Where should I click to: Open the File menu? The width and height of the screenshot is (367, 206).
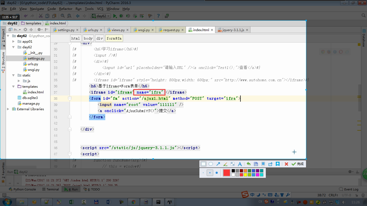4,9
